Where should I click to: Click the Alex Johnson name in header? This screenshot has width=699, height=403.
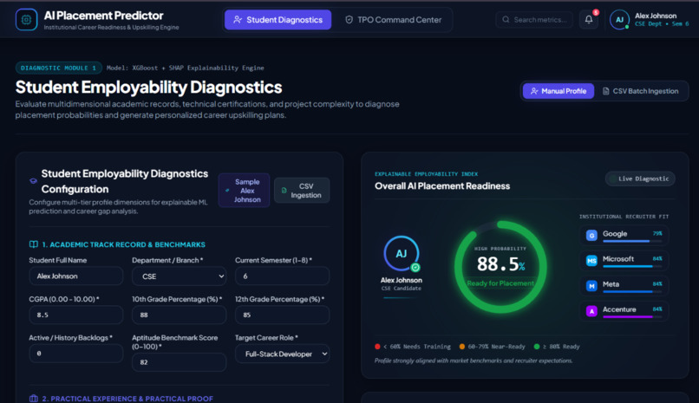(x=656, y=16)
